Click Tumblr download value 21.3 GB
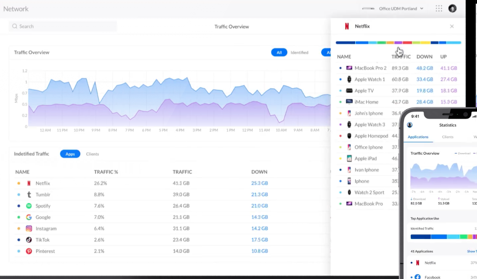The height and width of the screenshot is (279, 477). point(260,195)
